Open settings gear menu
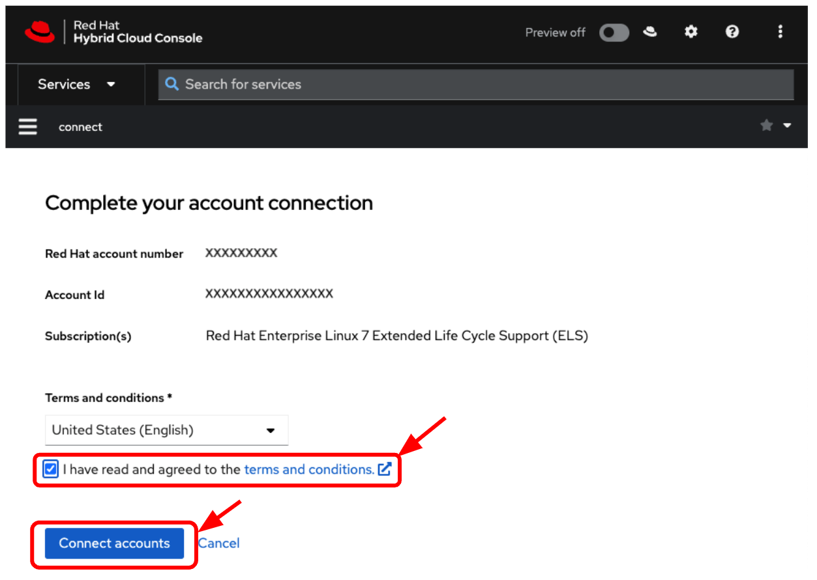 (x=691, y=32)
